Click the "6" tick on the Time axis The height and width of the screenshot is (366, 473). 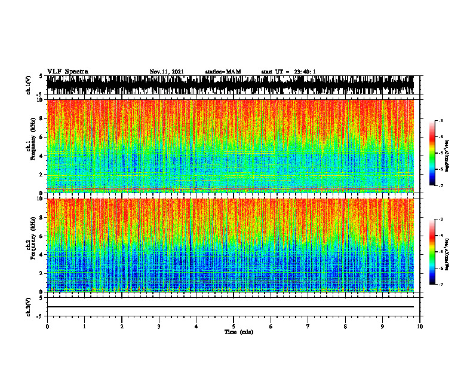271,327
